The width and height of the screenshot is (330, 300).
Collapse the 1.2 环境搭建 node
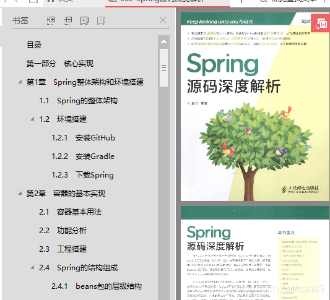point(32,119)
